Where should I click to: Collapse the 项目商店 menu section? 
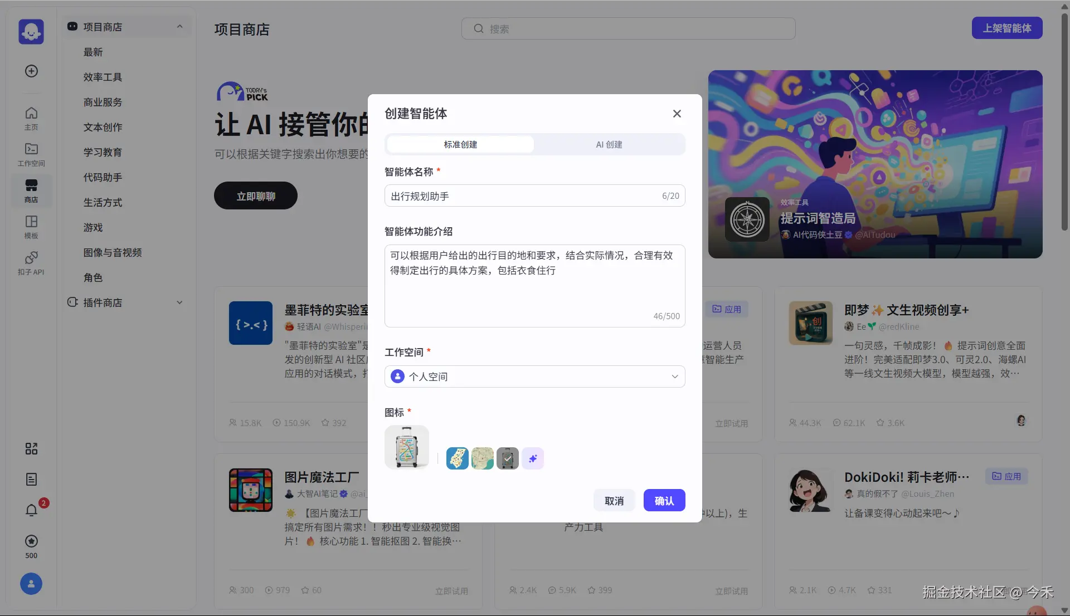(x=179, y=27)
